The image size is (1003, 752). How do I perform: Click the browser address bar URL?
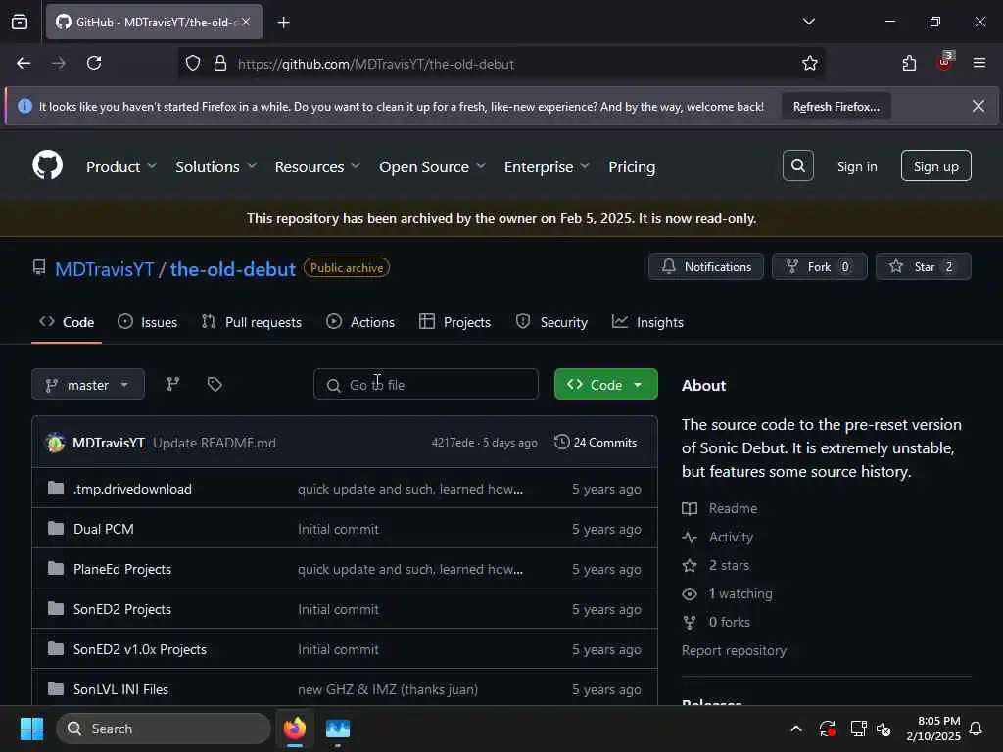pos(375,64)
